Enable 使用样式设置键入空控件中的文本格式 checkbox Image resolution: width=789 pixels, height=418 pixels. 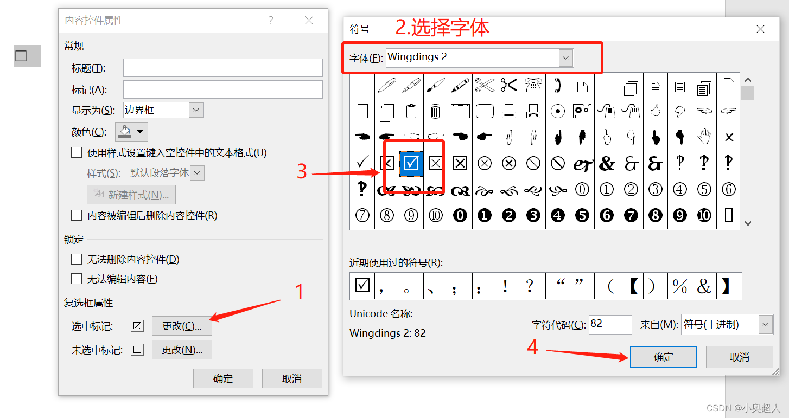77,153
